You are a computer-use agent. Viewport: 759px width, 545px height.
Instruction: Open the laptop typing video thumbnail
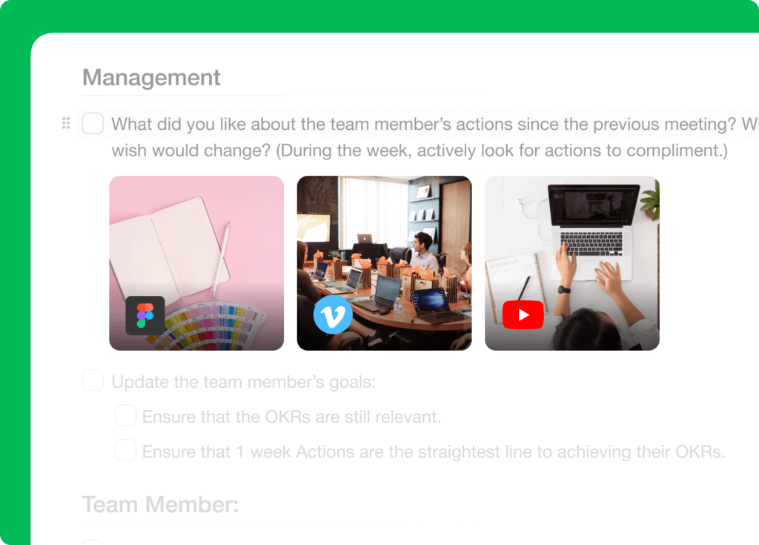(x=572, y=263)
